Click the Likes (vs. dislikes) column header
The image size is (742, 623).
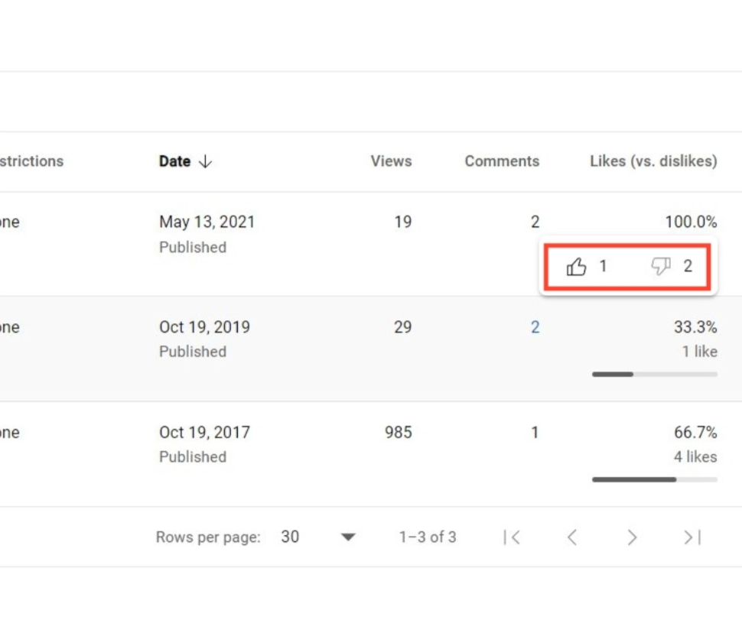coord(653,161)
